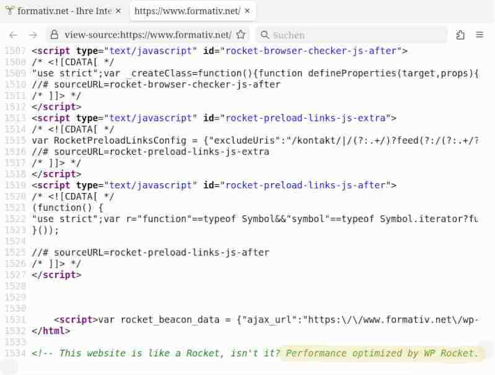Bookmark the page with the star icon
The width and height of the screenshot is (495, 375).
240,35
